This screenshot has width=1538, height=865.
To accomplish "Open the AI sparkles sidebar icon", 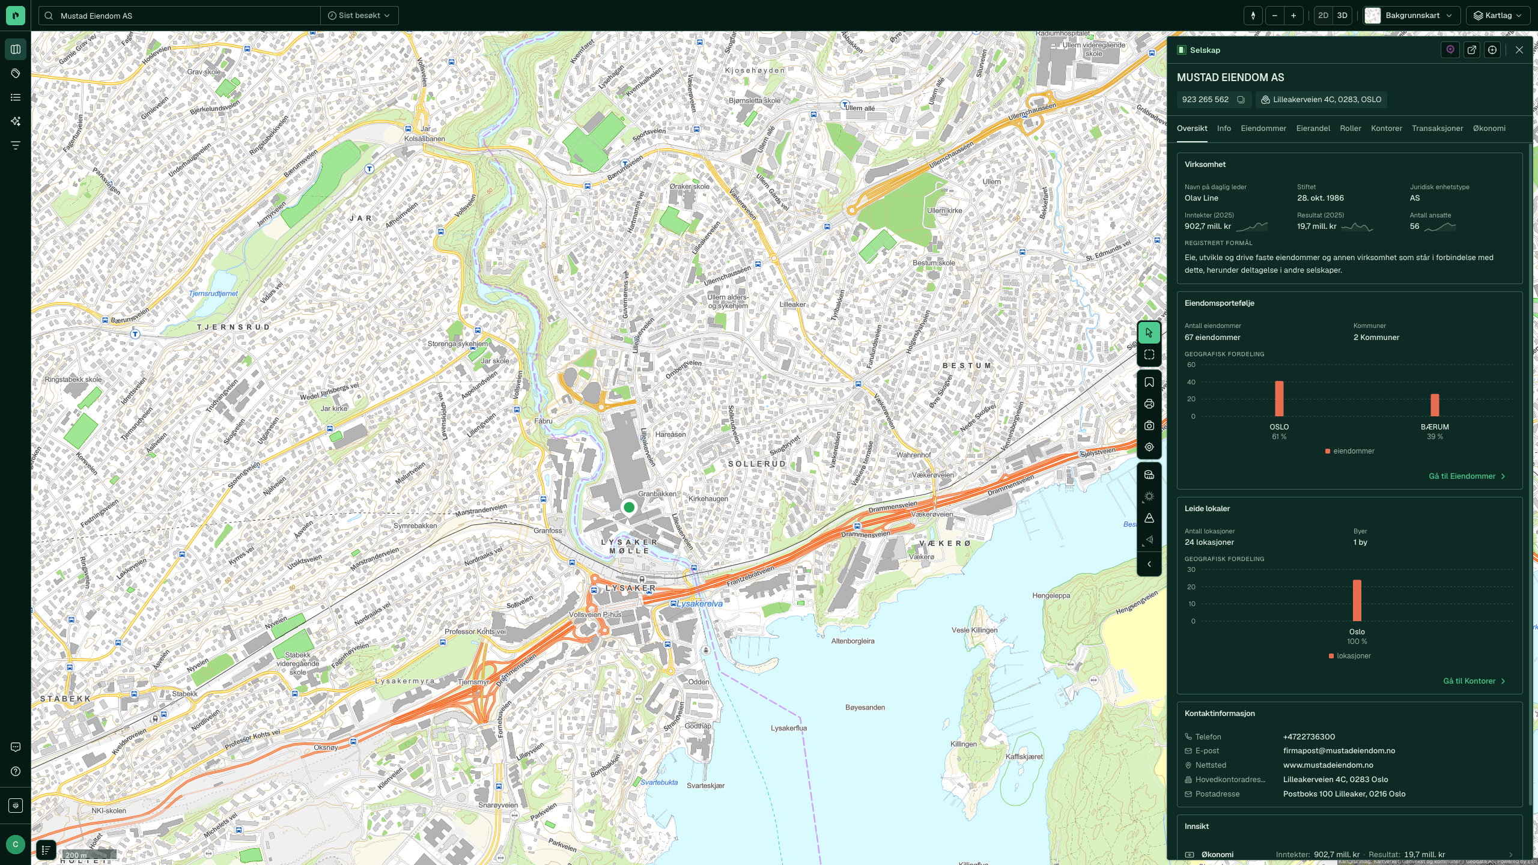I will pos(16,121).
